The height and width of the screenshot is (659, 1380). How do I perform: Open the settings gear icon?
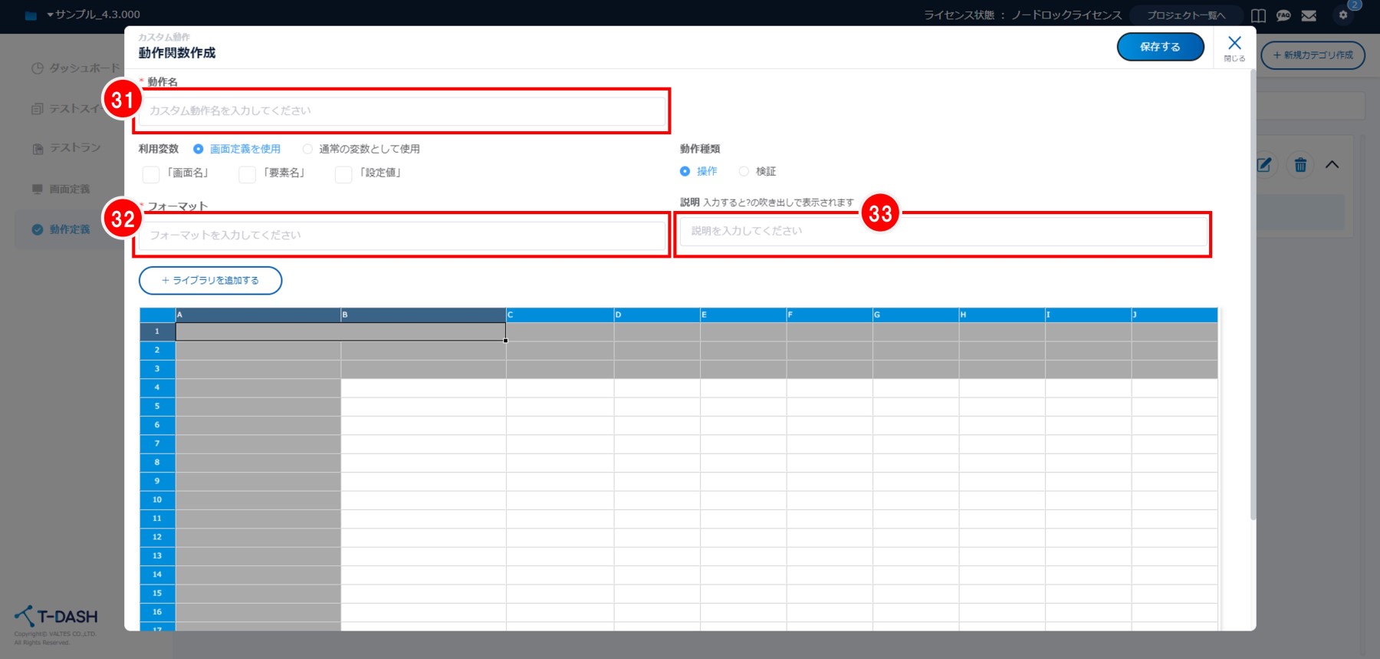tap(1343, 15)
